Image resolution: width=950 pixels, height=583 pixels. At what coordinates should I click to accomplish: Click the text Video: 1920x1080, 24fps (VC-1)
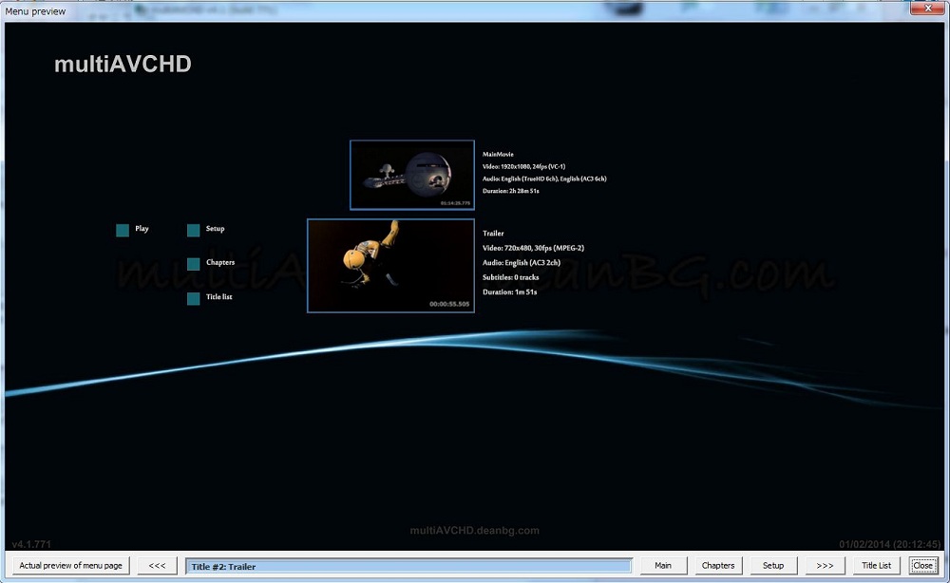coord(523,166)
